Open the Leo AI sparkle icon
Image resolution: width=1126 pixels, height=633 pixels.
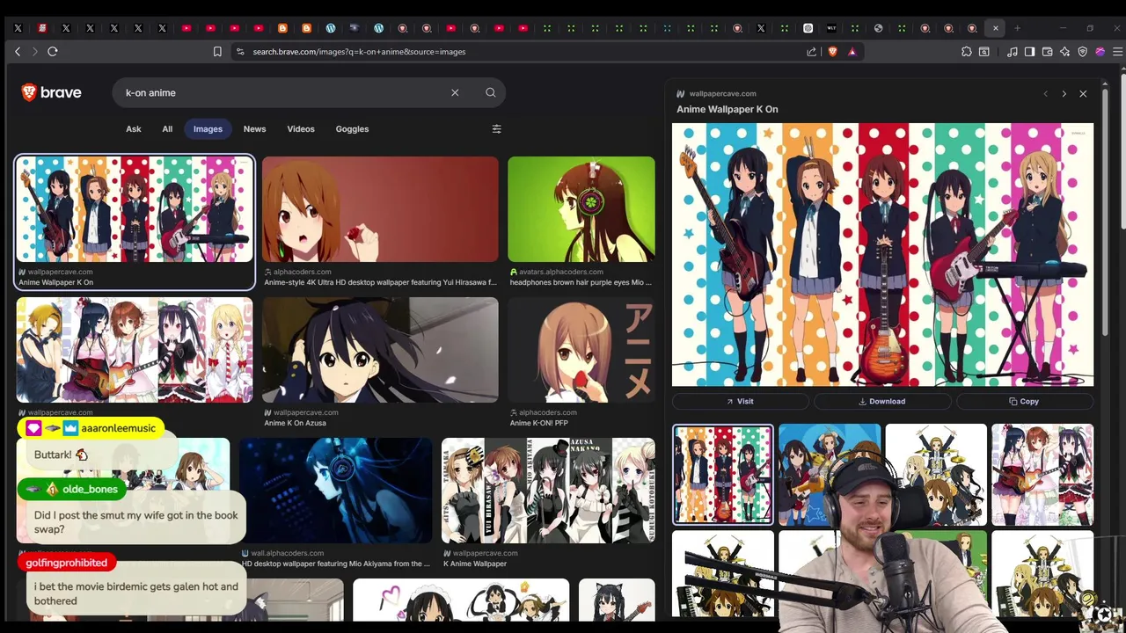(1064, 52)
